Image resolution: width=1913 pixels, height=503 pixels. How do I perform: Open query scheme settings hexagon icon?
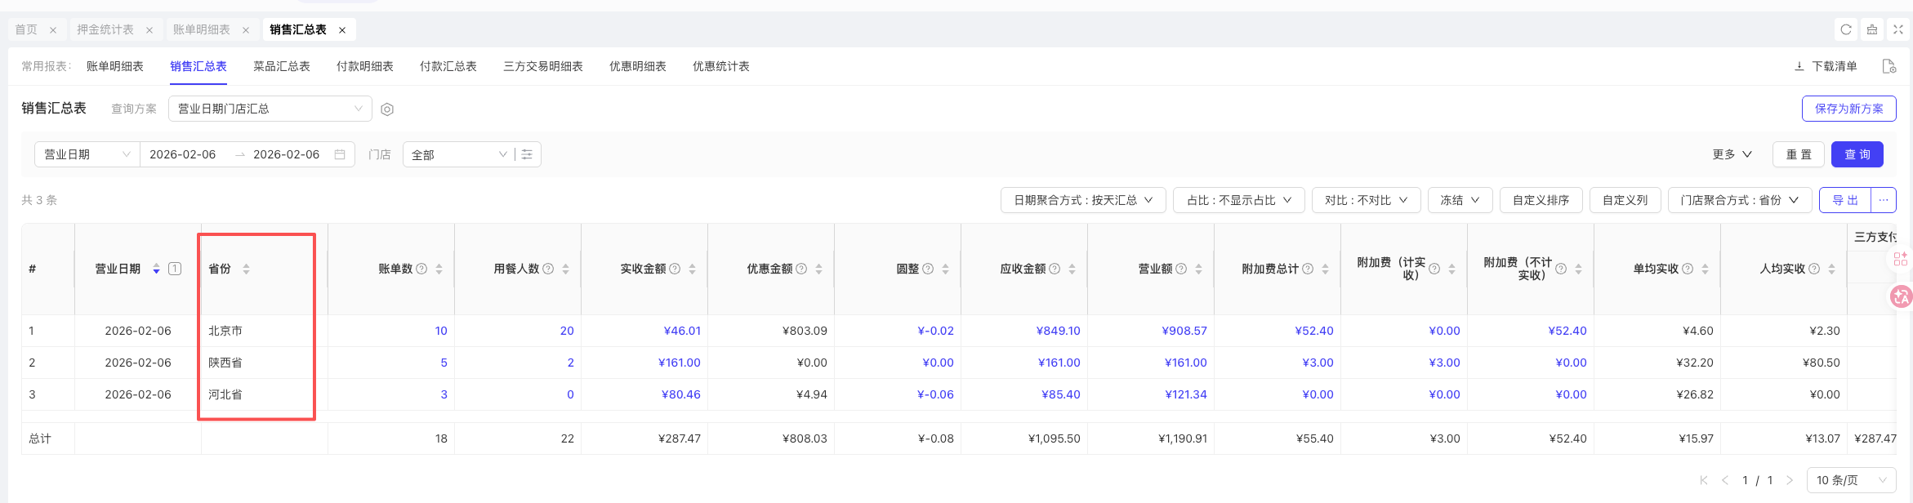[387, 109]
